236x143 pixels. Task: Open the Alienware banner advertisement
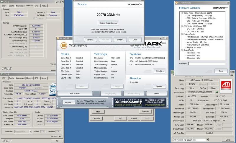click(140, 103)
